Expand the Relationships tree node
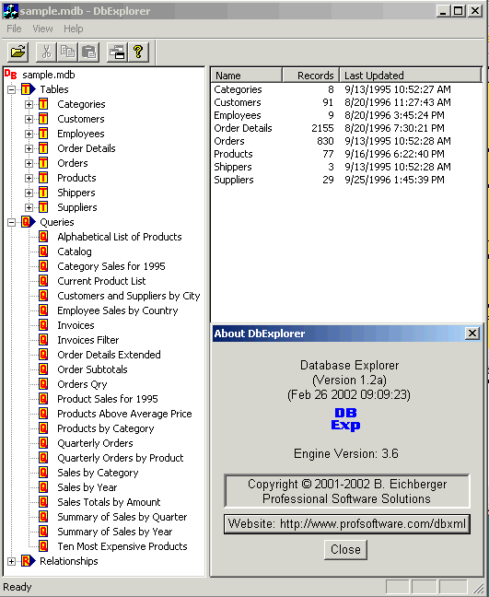 [11, 561]
